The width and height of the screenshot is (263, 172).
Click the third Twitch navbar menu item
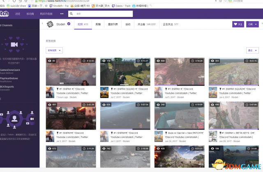[46, 14]
